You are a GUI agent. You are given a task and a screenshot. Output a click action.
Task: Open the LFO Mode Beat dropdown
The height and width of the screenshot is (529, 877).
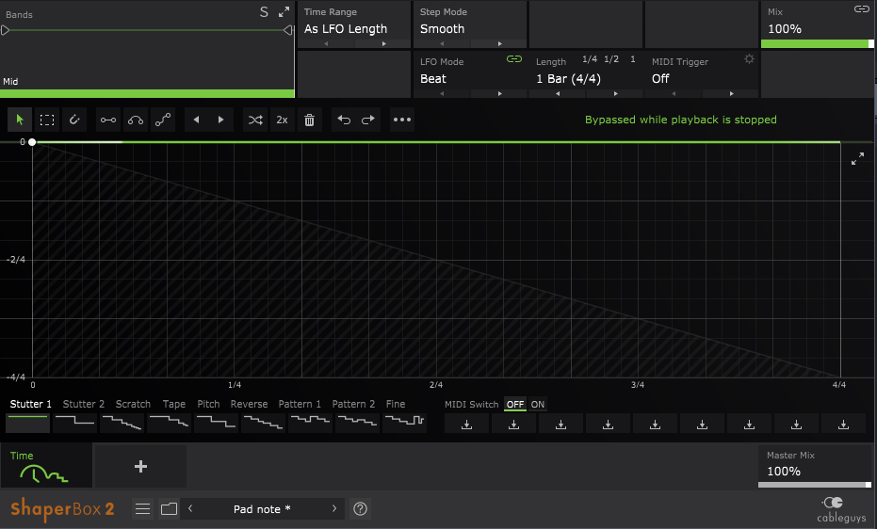[433, 79]
